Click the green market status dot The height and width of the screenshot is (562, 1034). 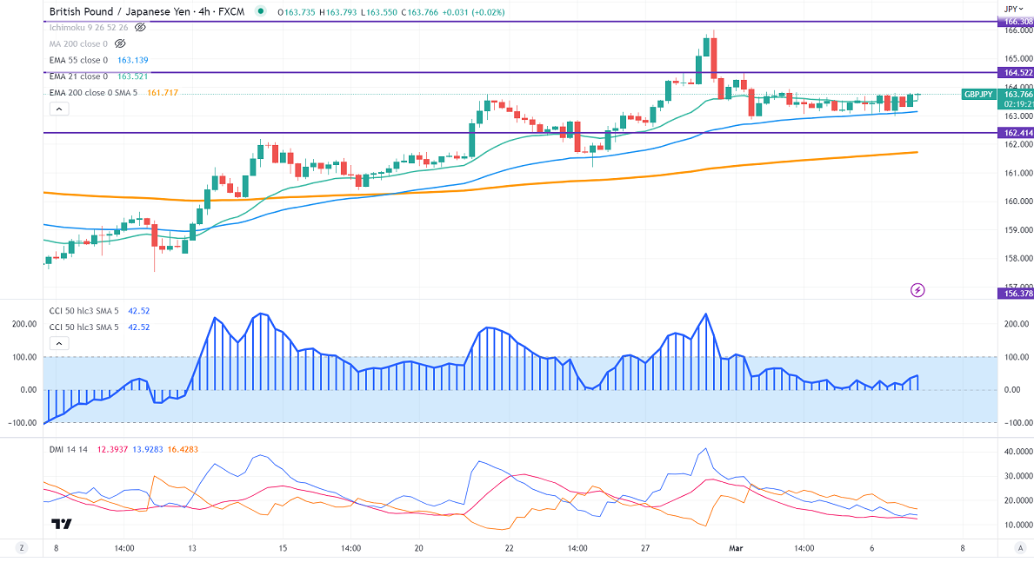(x=261, y=12)
